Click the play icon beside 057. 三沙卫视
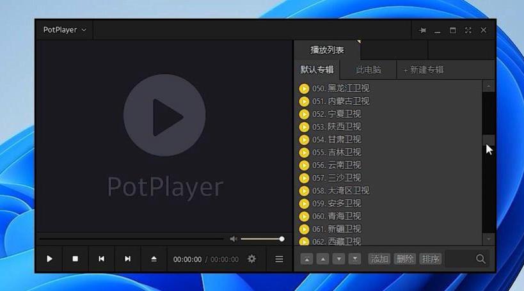Viewport: 524px width, 291px height. tap(304, 178)
